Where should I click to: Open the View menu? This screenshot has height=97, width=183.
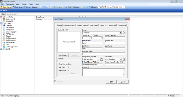pos(18,4)
